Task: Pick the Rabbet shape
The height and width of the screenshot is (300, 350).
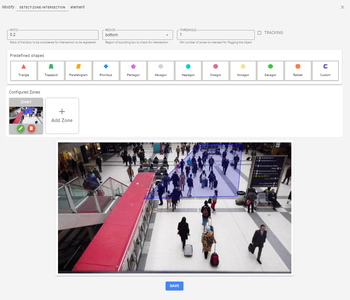Action: click(x=298, y=71)
